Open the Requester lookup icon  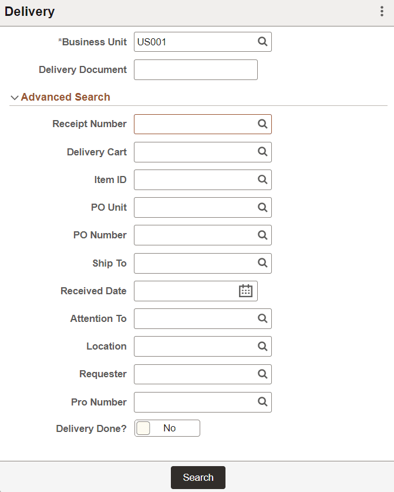pyautogui.click(x=262, y=374)
